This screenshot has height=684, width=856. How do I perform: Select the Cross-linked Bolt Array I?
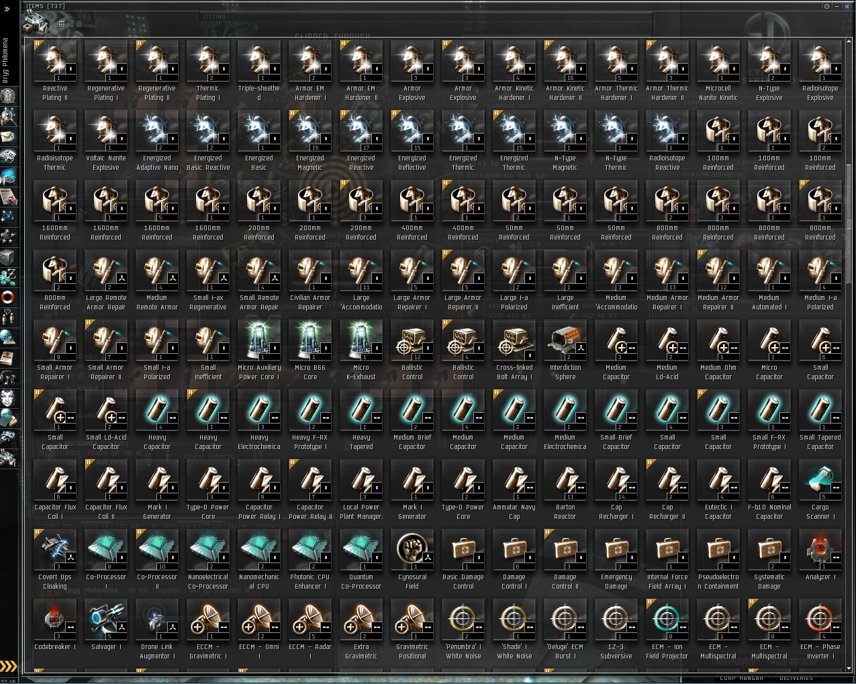click(514, 350)
